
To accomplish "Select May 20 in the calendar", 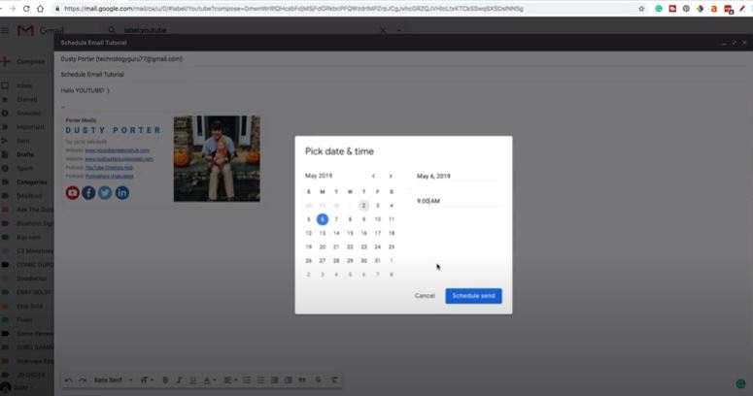I will point(323,247).
